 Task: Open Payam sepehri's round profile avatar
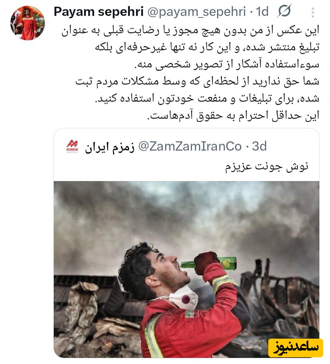pos(28,23)
